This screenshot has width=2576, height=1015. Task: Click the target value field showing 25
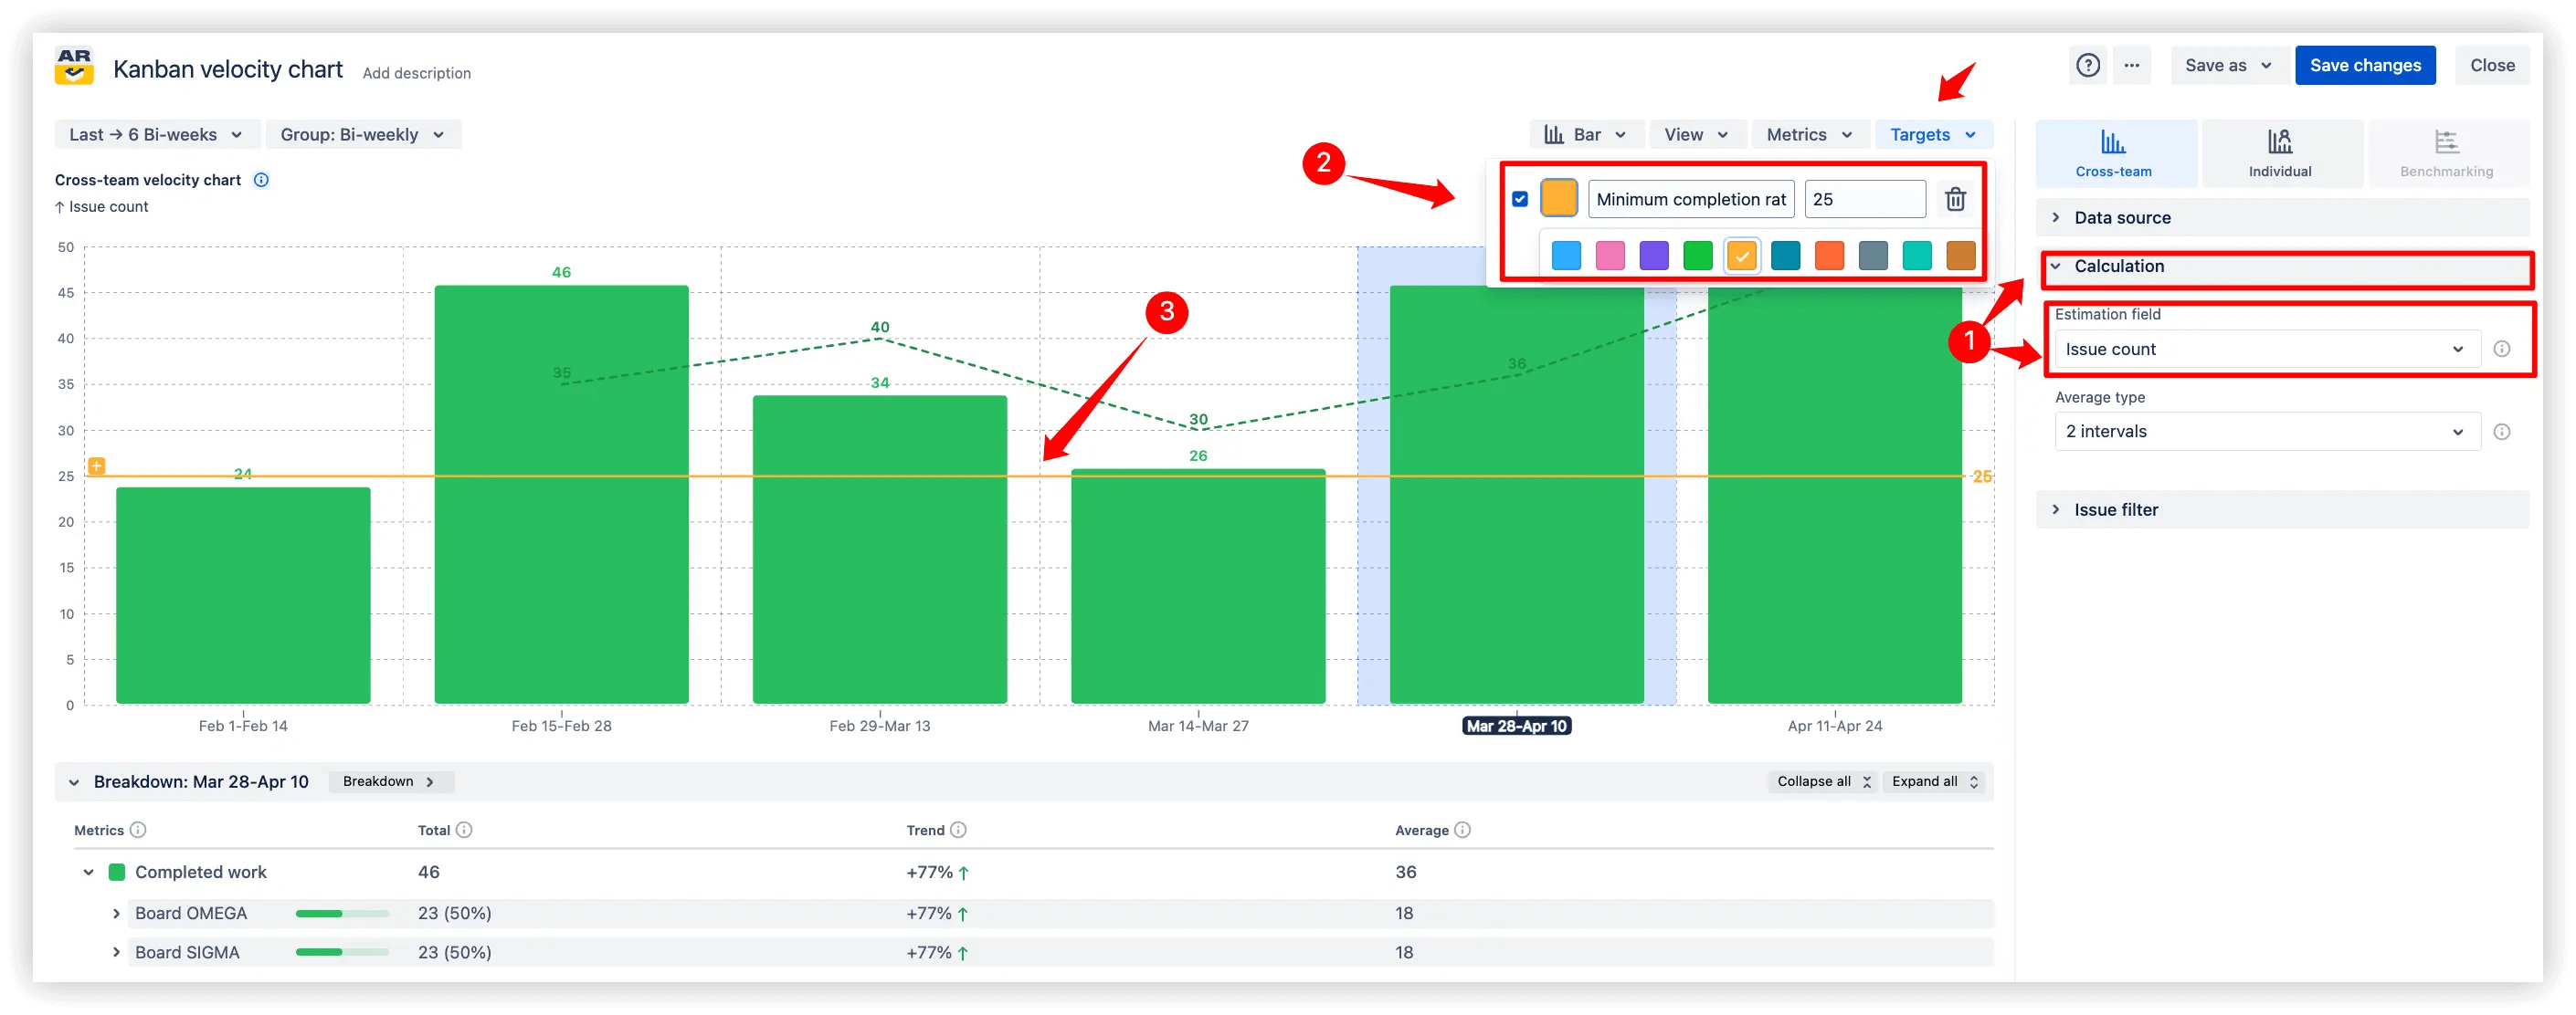[x=1864, y=199]
